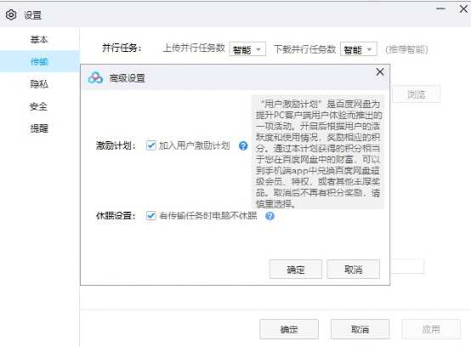Select the 传输 tab in the sidebar
This screenshot has width=471, height=347.
[39, 61]
